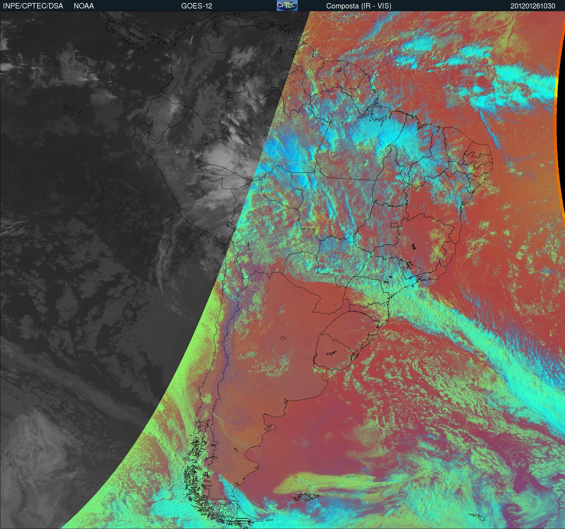Click the CPTEC logo in header
The image size is (565, 529).
(x=287, y=5)
